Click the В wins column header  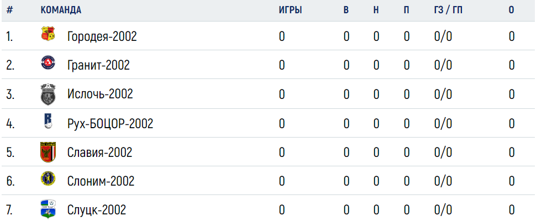coord(346,10)
